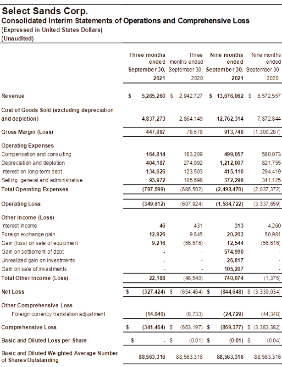Select the 'Revenue' row label
282x367 pixels.
[x=13, y=96]
